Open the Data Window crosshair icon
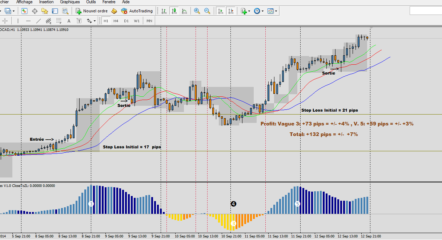442x240 pixels. pyautogui.click(x=35, y=11)
